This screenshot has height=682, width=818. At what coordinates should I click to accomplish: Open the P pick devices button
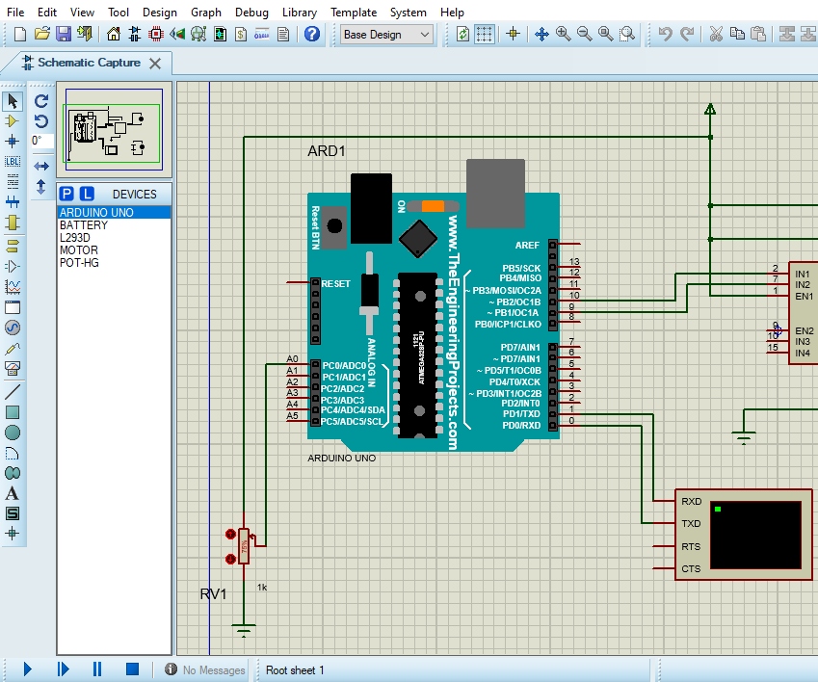coord(65,194)
